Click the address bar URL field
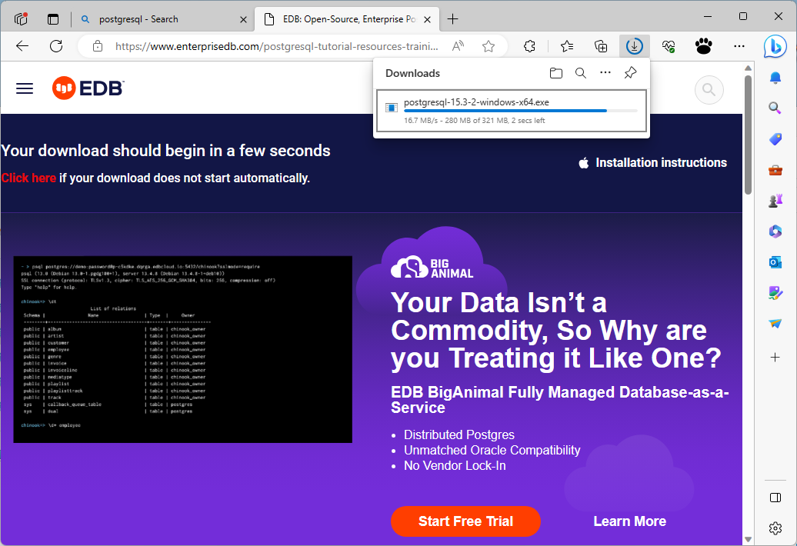The height and width of the screenshot is (546, 797). click(277, 46)
